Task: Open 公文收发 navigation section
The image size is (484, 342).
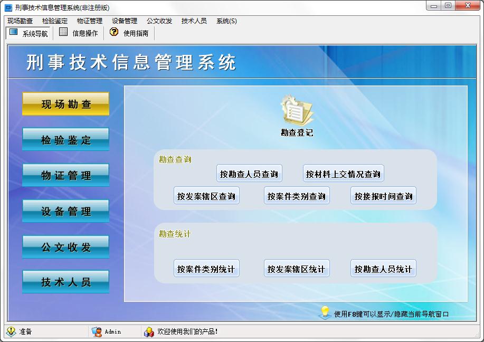Action: tap(66, 246)
